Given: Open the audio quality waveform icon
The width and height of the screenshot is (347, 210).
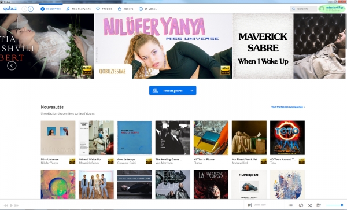Looking at the screenshot, I should pyautogui.click(x=249, y=205).
